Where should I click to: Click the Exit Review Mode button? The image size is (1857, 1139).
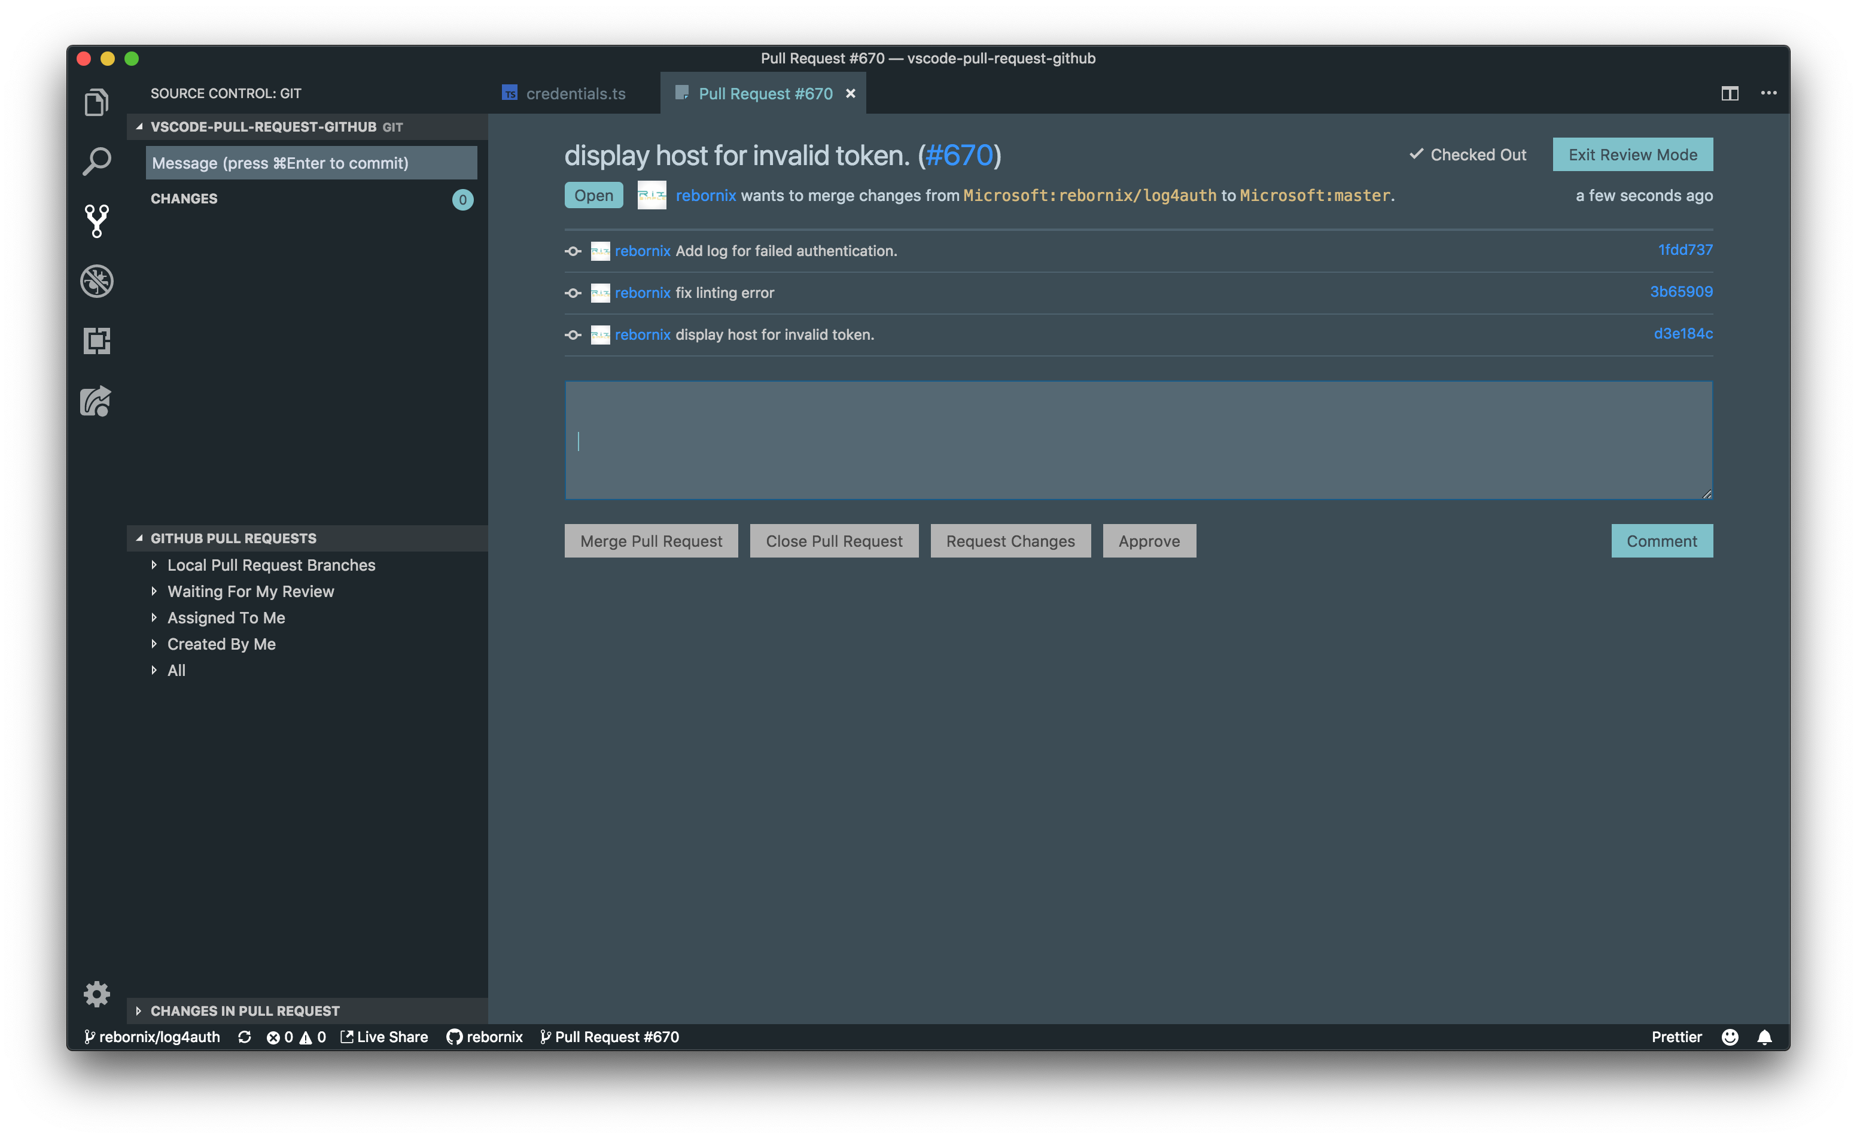1633,154
